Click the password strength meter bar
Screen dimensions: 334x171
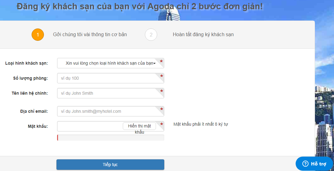(x=111, y=138)
